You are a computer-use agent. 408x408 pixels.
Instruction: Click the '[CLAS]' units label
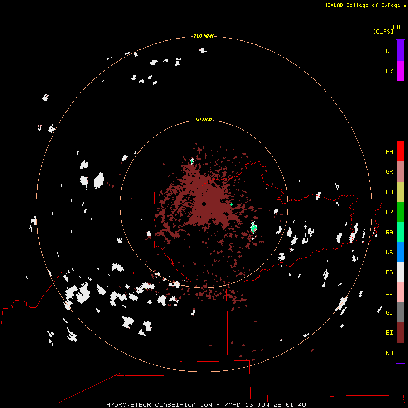coord(383,31)
